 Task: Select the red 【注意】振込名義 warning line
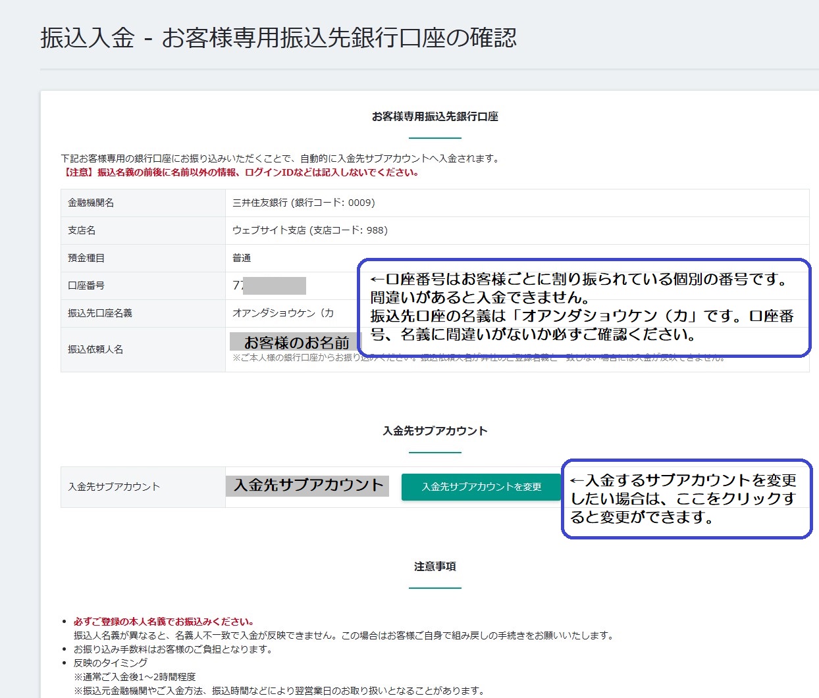tap(240, 172)
